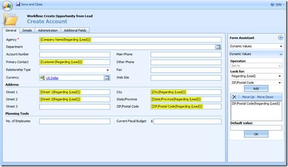The width and height of the screenshot is (288, 167).
Task: Switch to the Additional Fields tab
Action: tap(75, 31)
